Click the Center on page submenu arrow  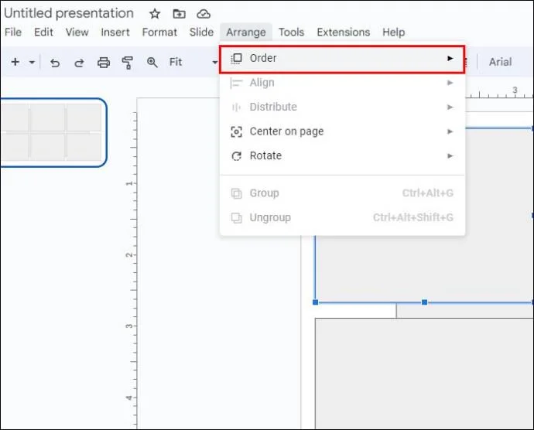(450, 131)
